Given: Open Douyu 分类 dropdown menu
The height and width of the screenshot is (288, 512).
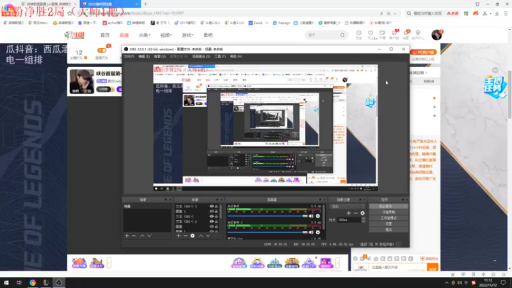Looking at the screenshot, I should pos(145,35).
